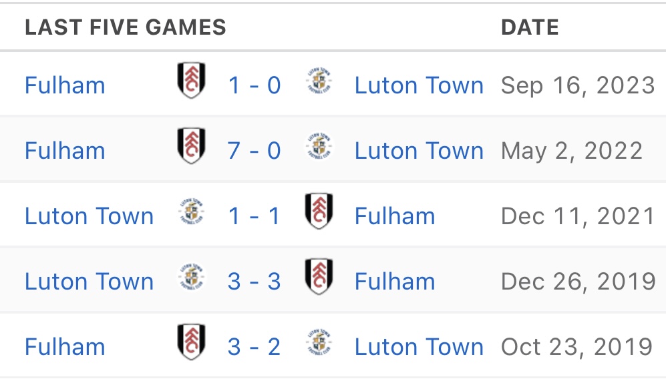Open the 7 - 0 match score
Screen dimensions: 666x379
pos(254,151)
